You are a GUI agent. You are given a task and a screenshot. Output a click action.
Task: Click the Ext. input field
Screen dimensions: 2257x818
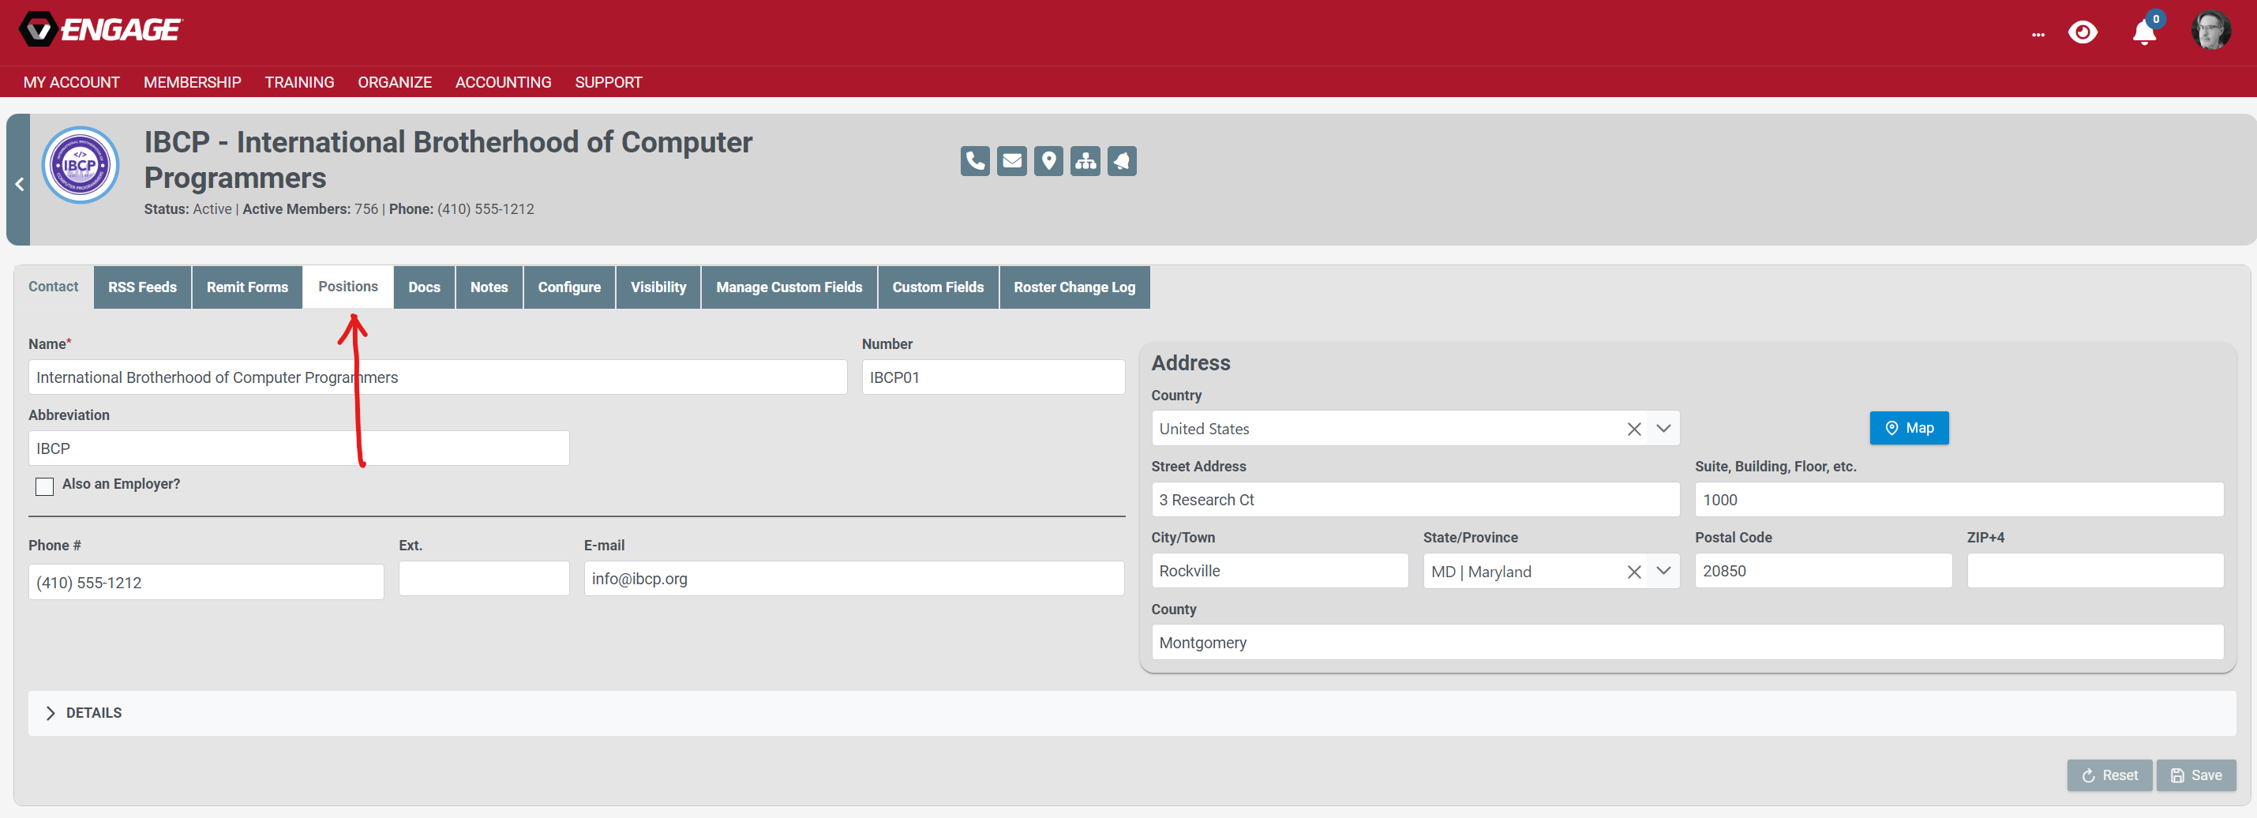point(484,579)
